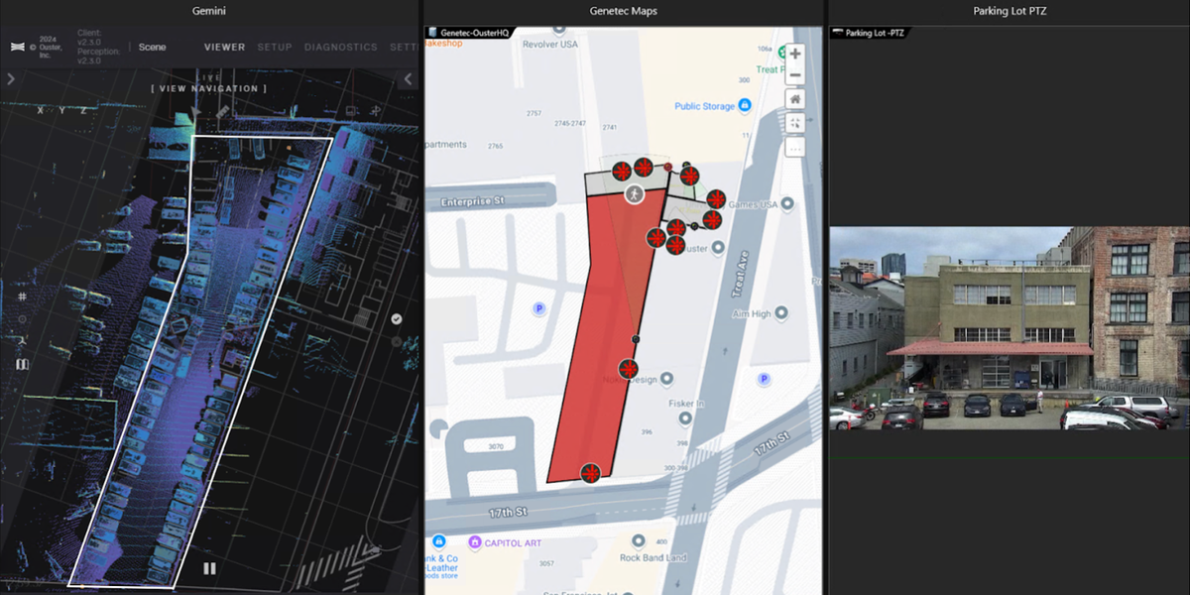The width and height of the screenshot is (1190, 595).
Task: Toggle the white checkmark circle in Gemini
Action: tap(397, 319)
